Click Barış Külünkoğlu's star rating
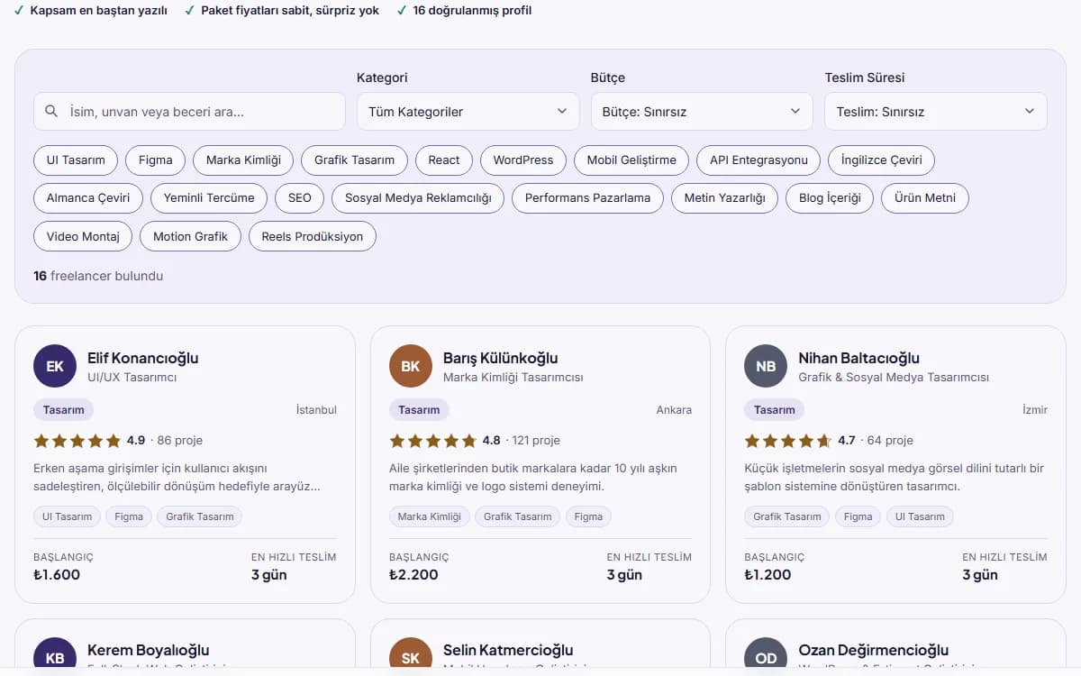Viewport: 1081px width, 676px height. [x=432, y=441]
